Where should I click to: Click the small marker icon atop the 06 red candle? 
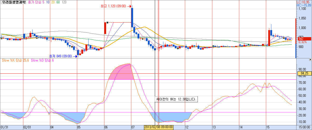(x=107, y=23)
